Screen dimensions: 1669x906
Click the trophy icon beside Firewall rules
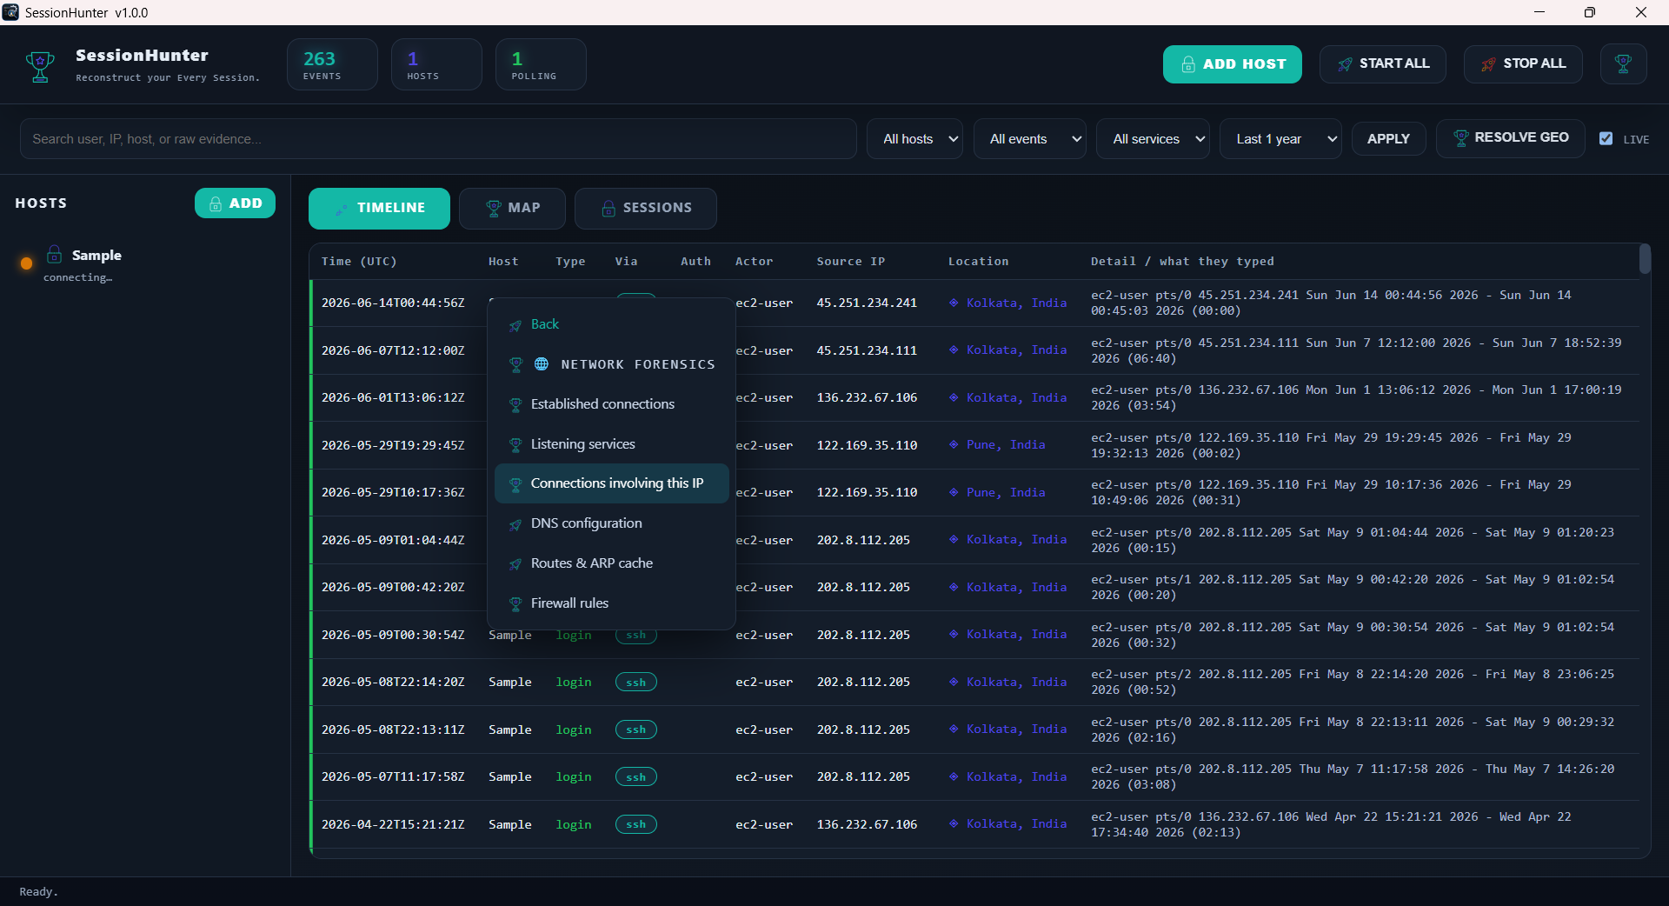(515, 604)
